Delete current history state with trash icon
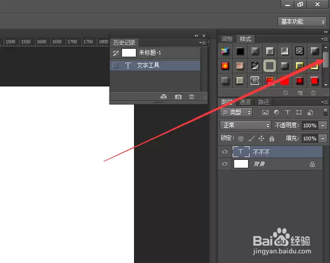 (191, 97)
